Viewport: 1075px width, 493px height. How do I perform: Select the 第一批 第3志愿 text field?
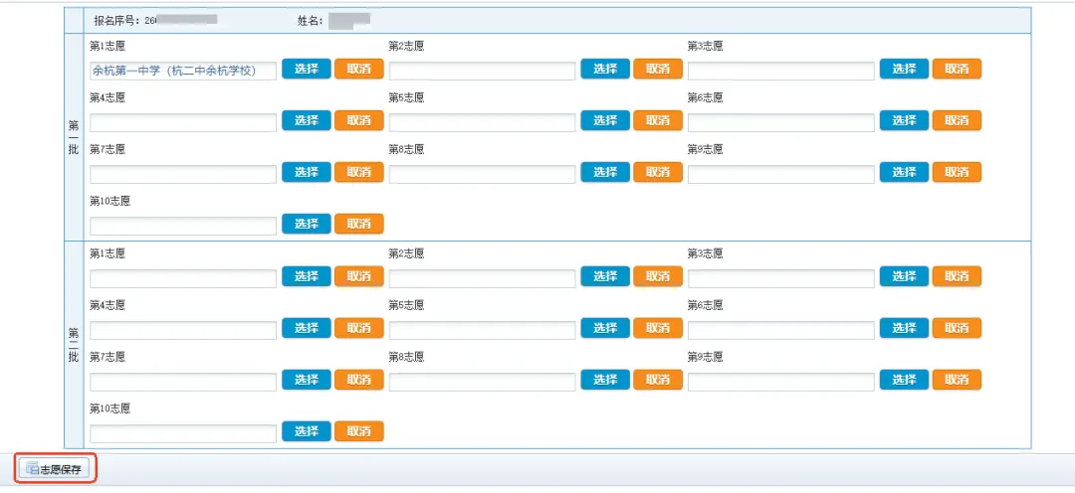781,71
